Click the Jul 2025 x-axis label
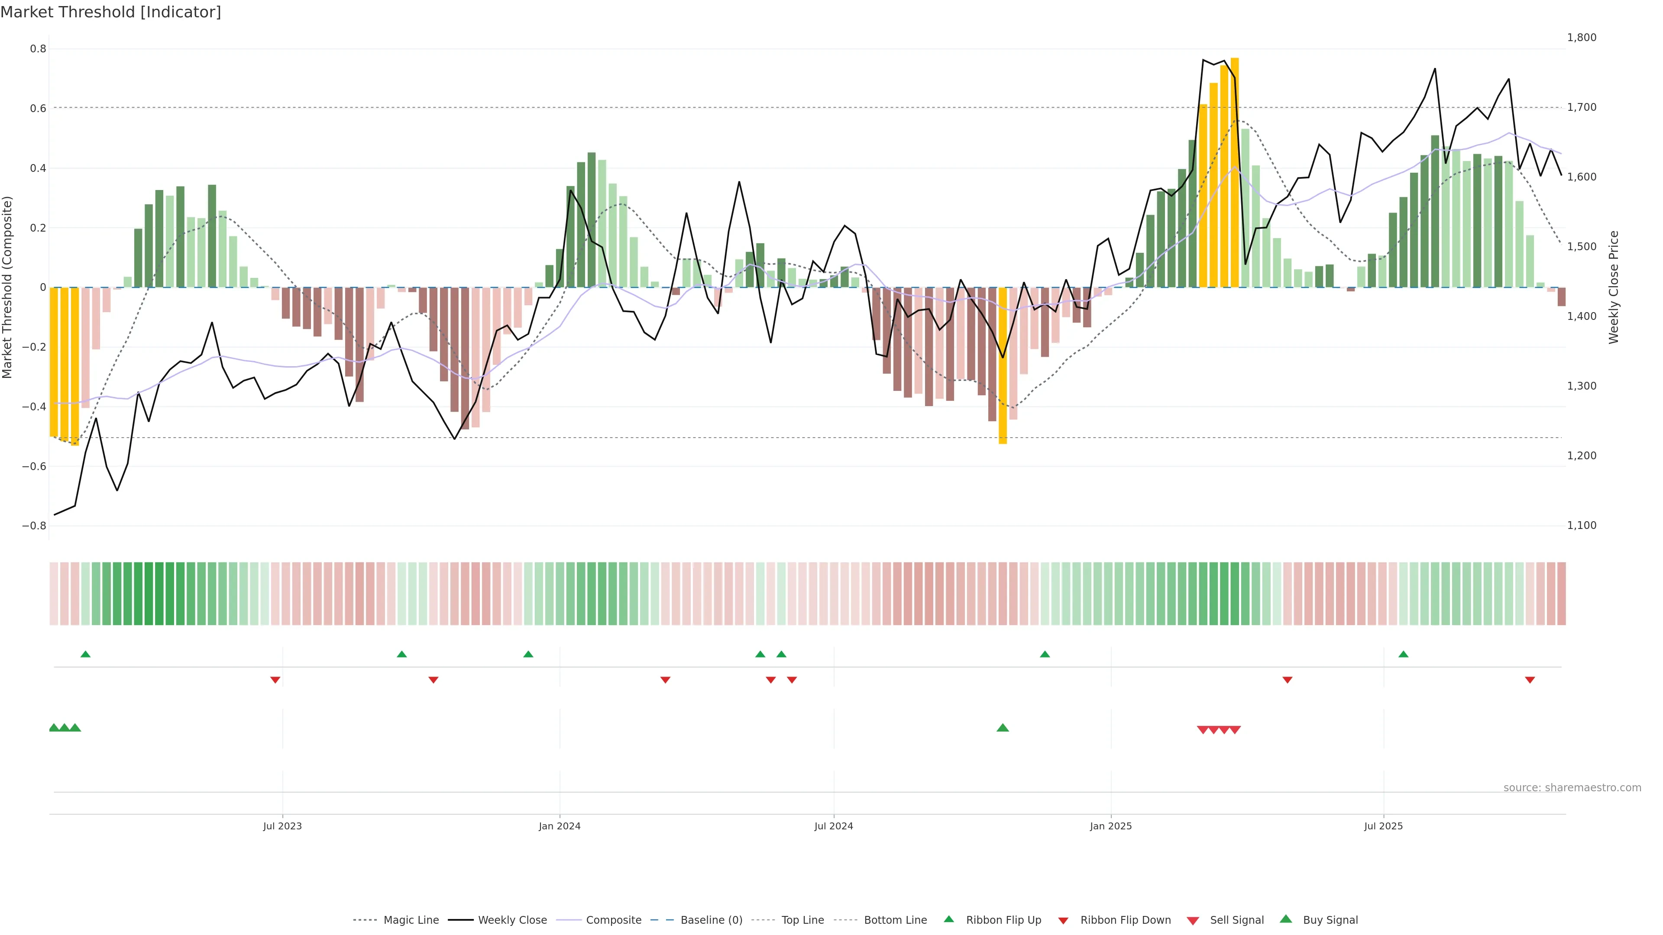This screenshot has width=1663, height=935. pos(1383,826)
